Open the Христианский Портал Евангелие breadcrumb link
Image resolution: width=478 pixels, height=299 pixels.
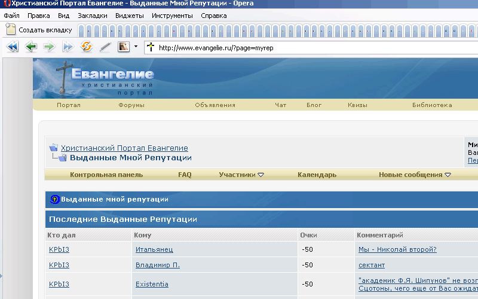coord(124,148)
